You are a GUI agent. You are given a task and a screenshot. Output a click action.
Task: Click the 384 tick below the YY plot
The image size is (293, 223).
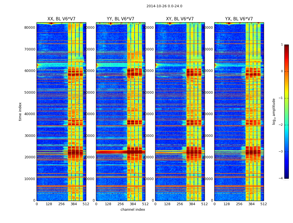tap(133, 204)
